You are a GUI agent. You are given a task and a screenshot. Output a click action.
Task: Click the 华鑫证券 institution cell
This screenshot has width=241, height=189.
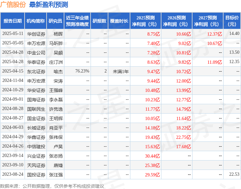pos(36,137)
